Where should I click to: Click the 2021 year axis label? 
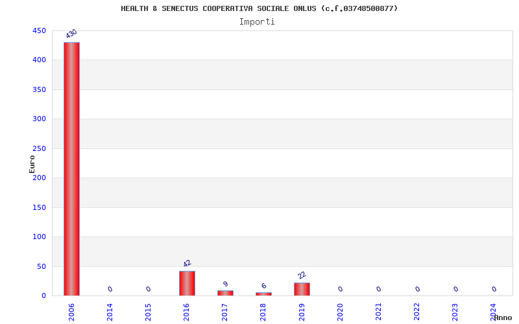pos(378,312)
